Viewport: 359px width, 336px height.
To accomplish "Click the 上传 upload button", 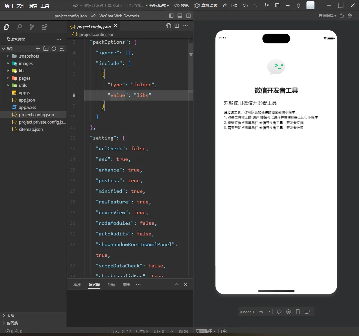I will pyautogui.click(x=230, y=6).
